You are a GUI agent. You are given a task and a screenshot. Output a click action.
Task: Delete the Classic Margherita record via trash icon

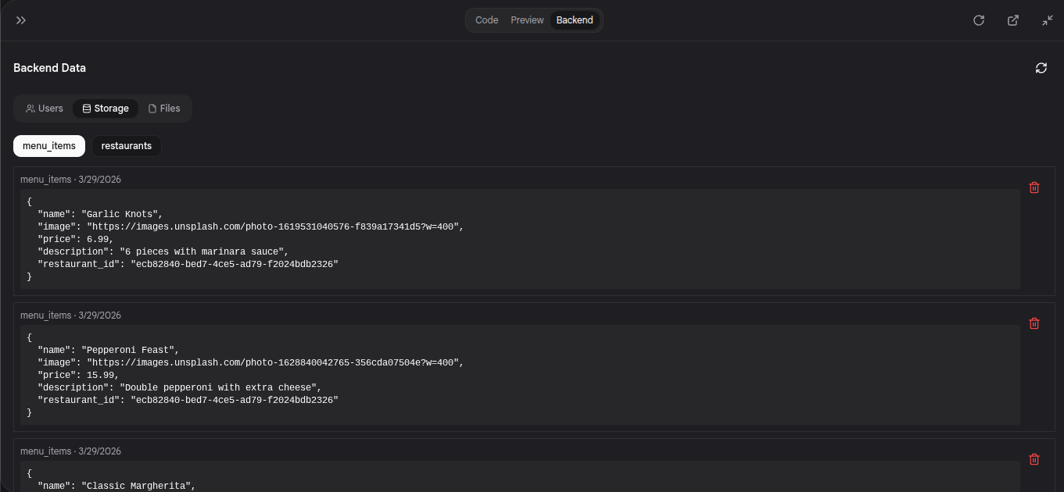click(1034, 459)
